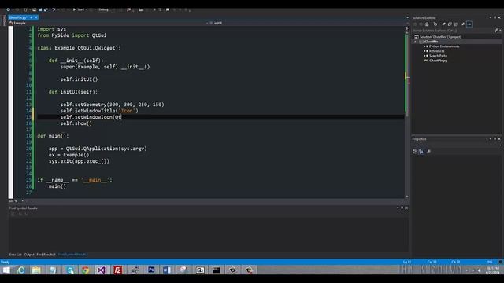Open the Output tab

tap(29, 255)
